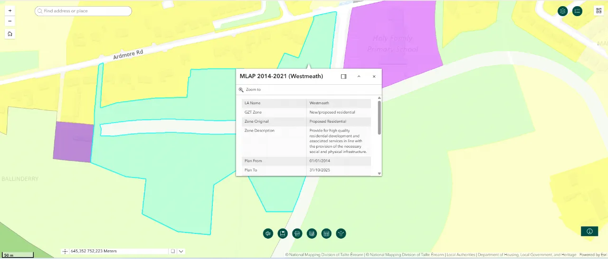This screenshot has width=608, height=259.
Task: Click the Plan To field label
Action: coord(251,170)
